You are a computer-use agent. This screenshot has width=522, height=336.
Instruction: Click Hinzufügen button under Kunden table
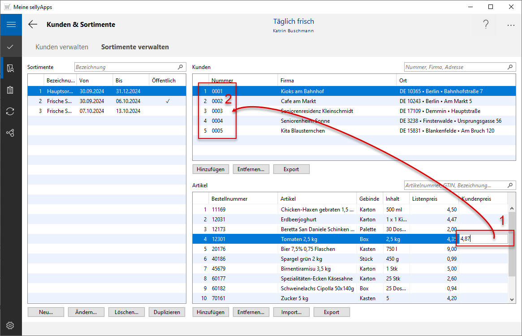point(211,169)
